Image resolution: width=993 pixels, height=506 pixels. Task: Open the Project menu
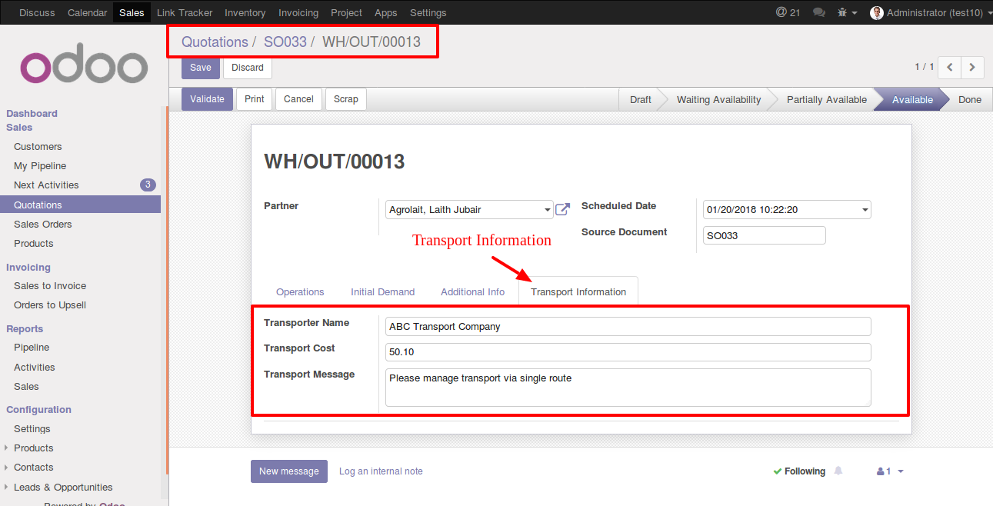click(347, 12)
